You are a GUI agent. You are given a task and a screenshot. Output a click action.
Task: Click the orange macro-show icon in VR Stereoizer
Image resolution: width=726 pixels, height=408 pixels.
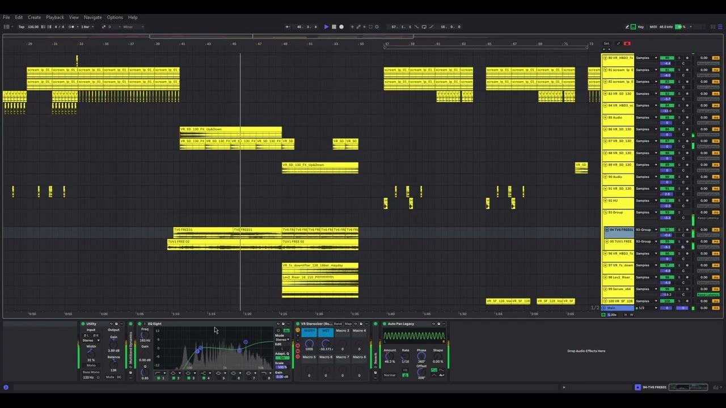(298, 330)
